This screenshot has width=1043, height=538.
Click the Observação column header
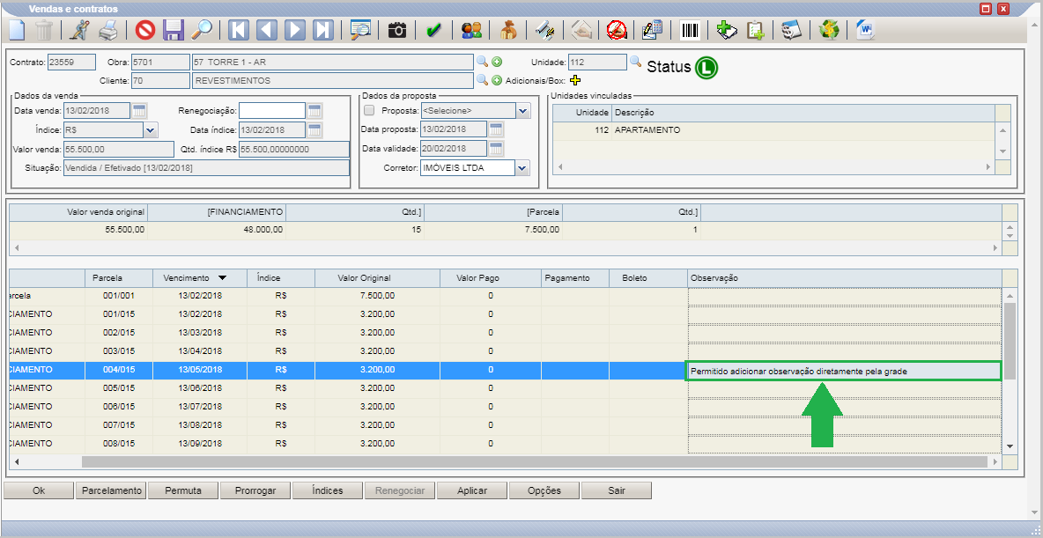(844, 278)
